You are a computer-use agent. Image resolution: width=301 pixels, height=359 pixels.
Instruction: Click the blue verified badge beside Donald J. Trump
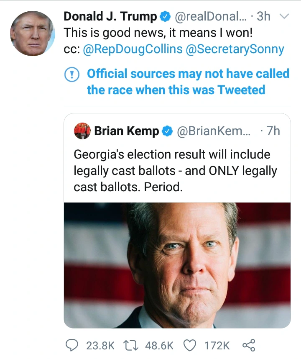165,17
